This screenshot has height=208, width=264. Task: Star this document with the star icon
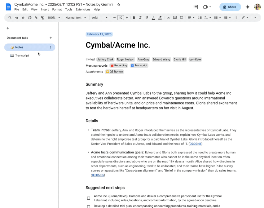coord(118,5)
